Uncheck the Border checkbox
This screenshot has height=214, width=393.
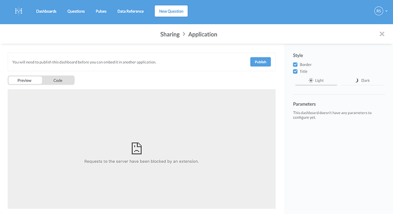click(295, 64)
